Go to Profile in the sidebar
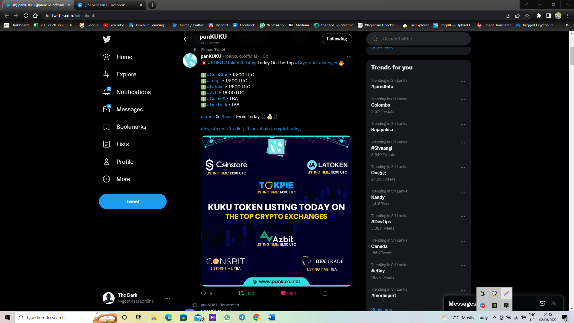574x323 pixels. 118,162
